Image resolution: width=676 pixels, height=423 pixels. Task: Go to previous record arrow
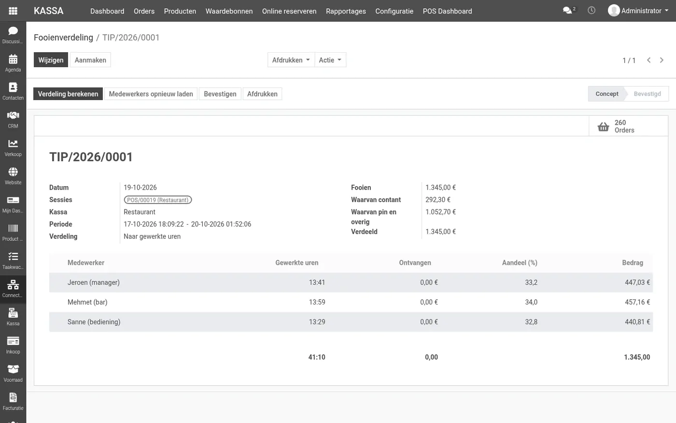649,60
